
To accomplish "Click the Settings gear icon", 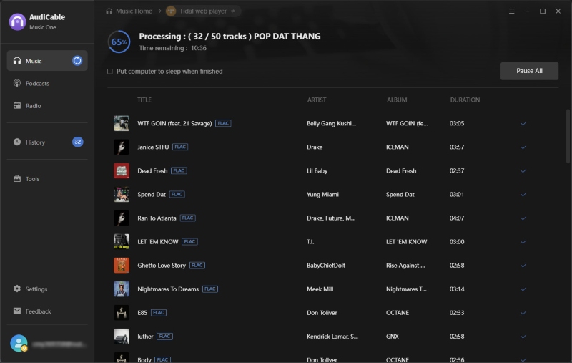I will (x=17, y=289).
